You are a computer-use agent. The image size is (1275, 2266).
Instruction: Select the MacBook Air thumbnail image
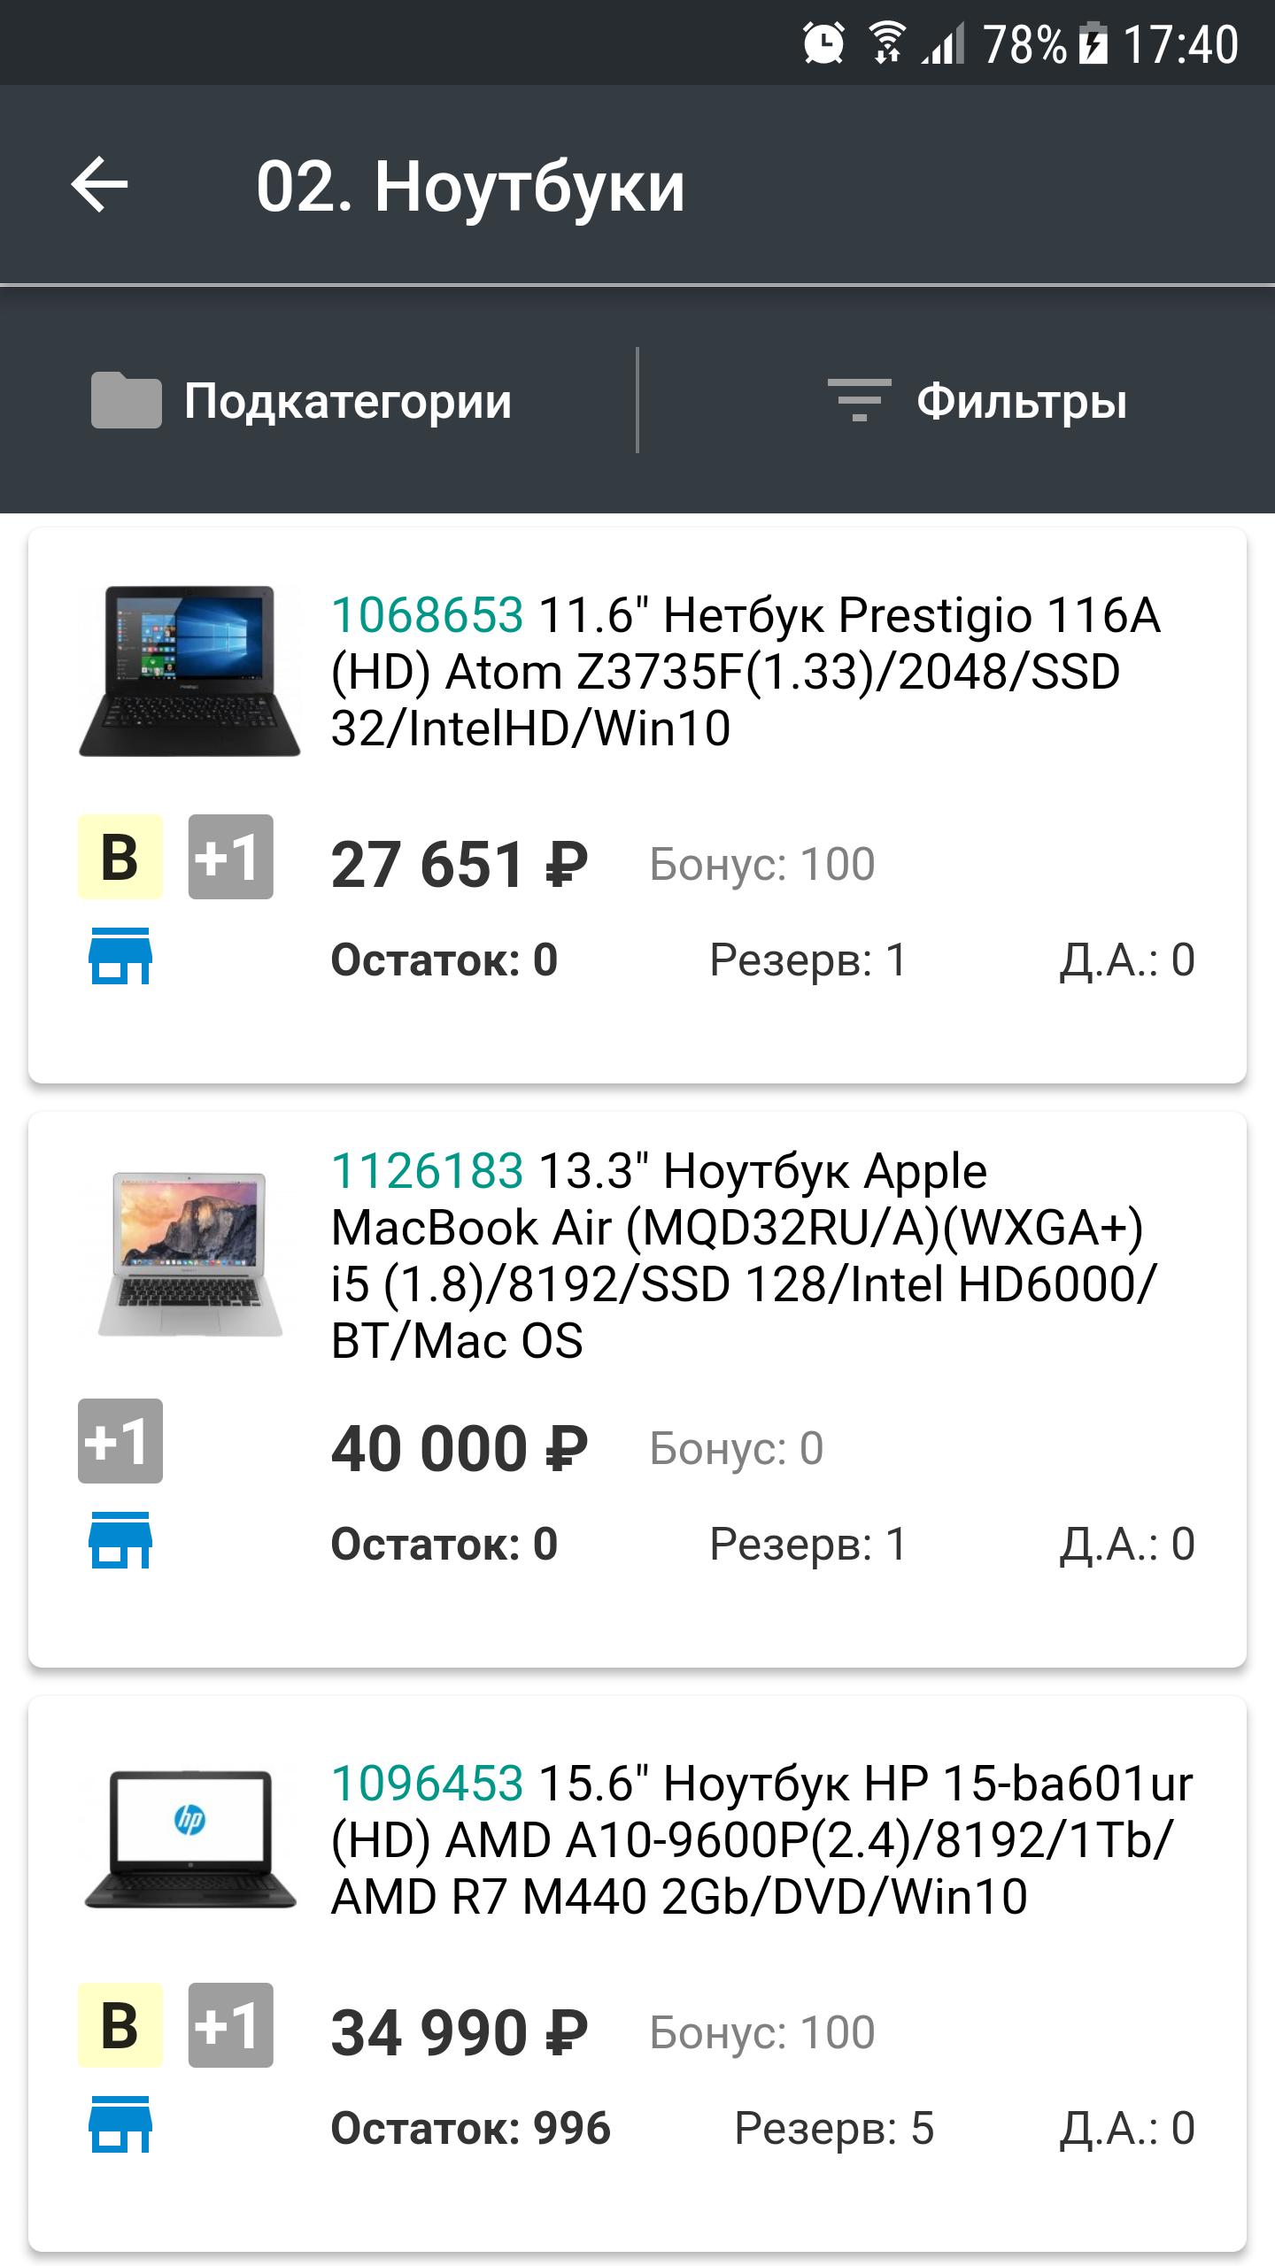pyautogui.click(x=189, y=1253)
